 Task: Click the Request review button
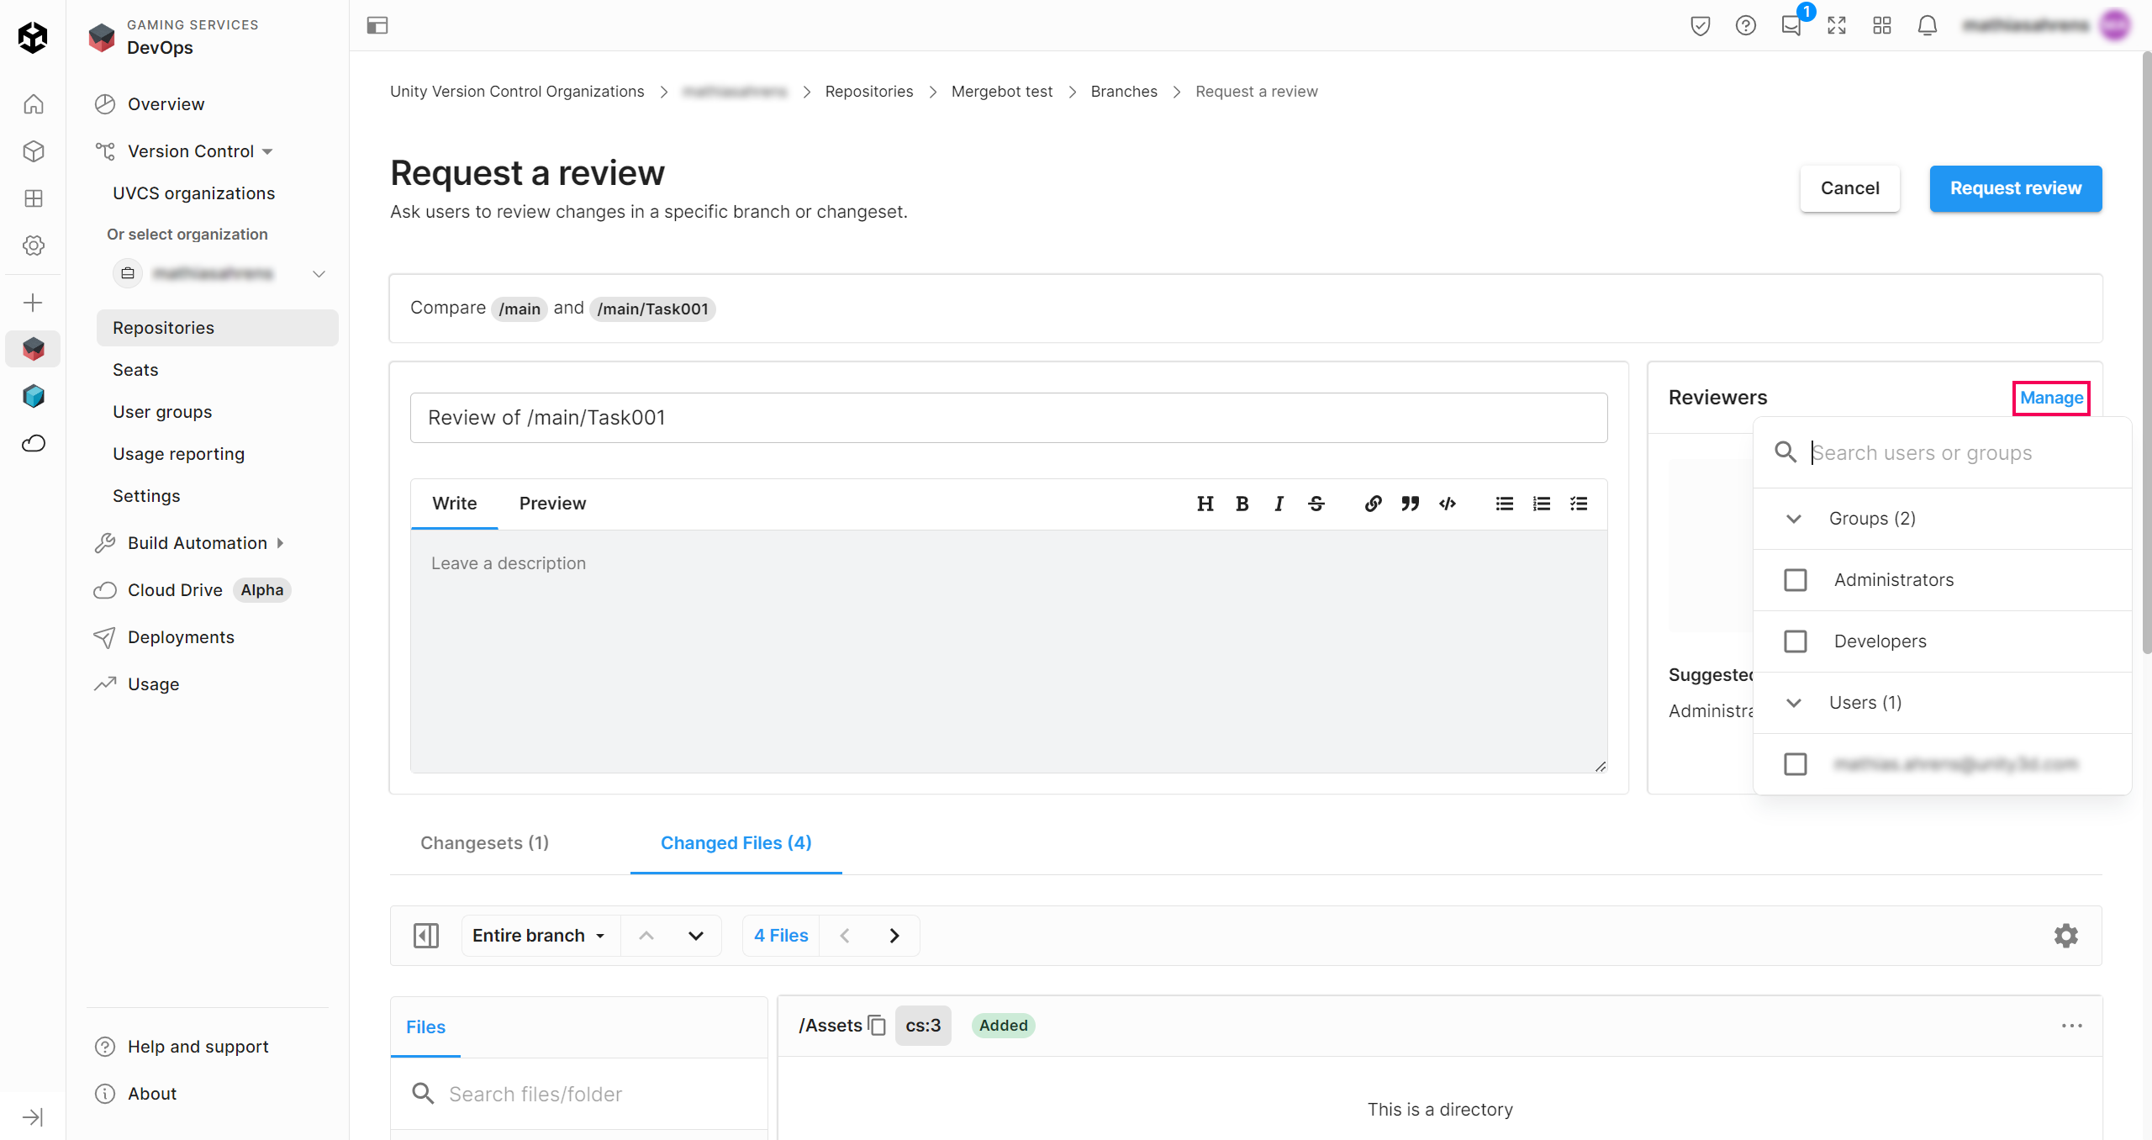click(2015, 188)
